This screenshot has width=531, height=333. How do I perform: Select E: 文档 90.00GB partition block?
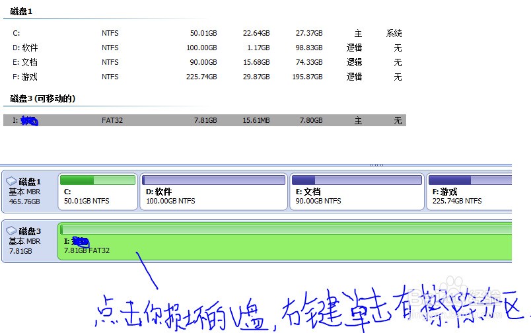357,192
